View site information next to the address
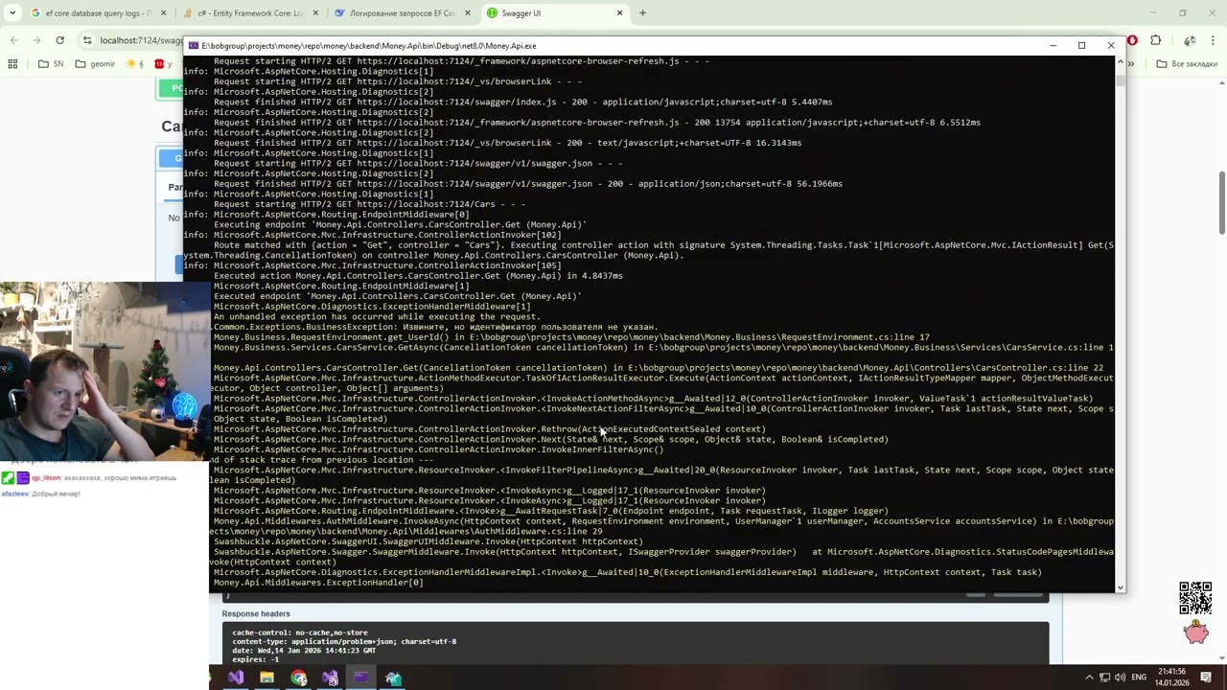1227x690 pixels. pyautogui.click(x=87, y=40)
